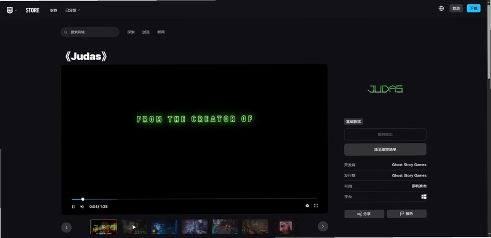Click the 即将推出 coming soon button
This screenshot has height=238, width=491.
click(x=385, y=135)
